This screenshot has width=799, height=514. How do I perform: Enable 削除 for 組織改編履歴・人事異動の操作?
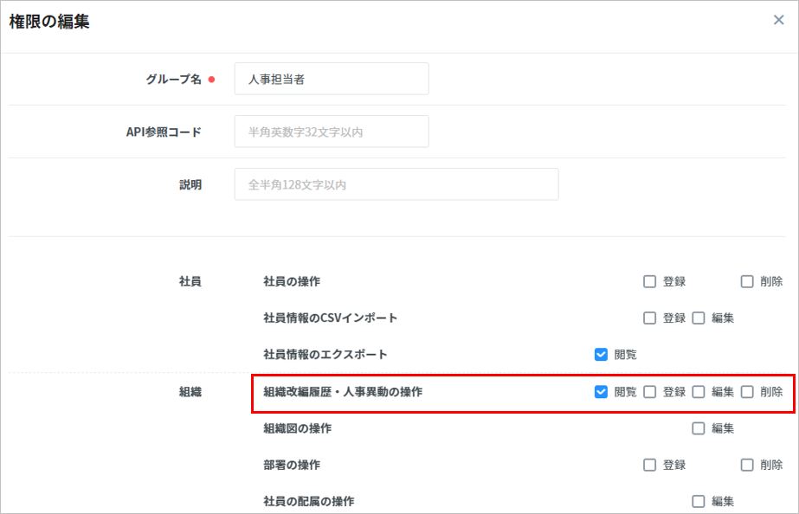point(747,392)
